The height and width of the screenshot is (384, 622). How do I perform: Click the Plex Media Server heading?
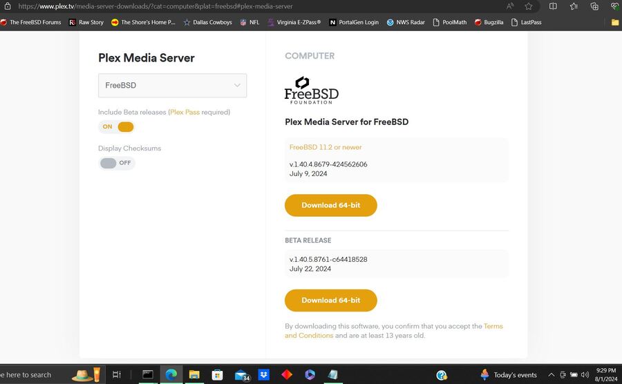coord(147,58)
